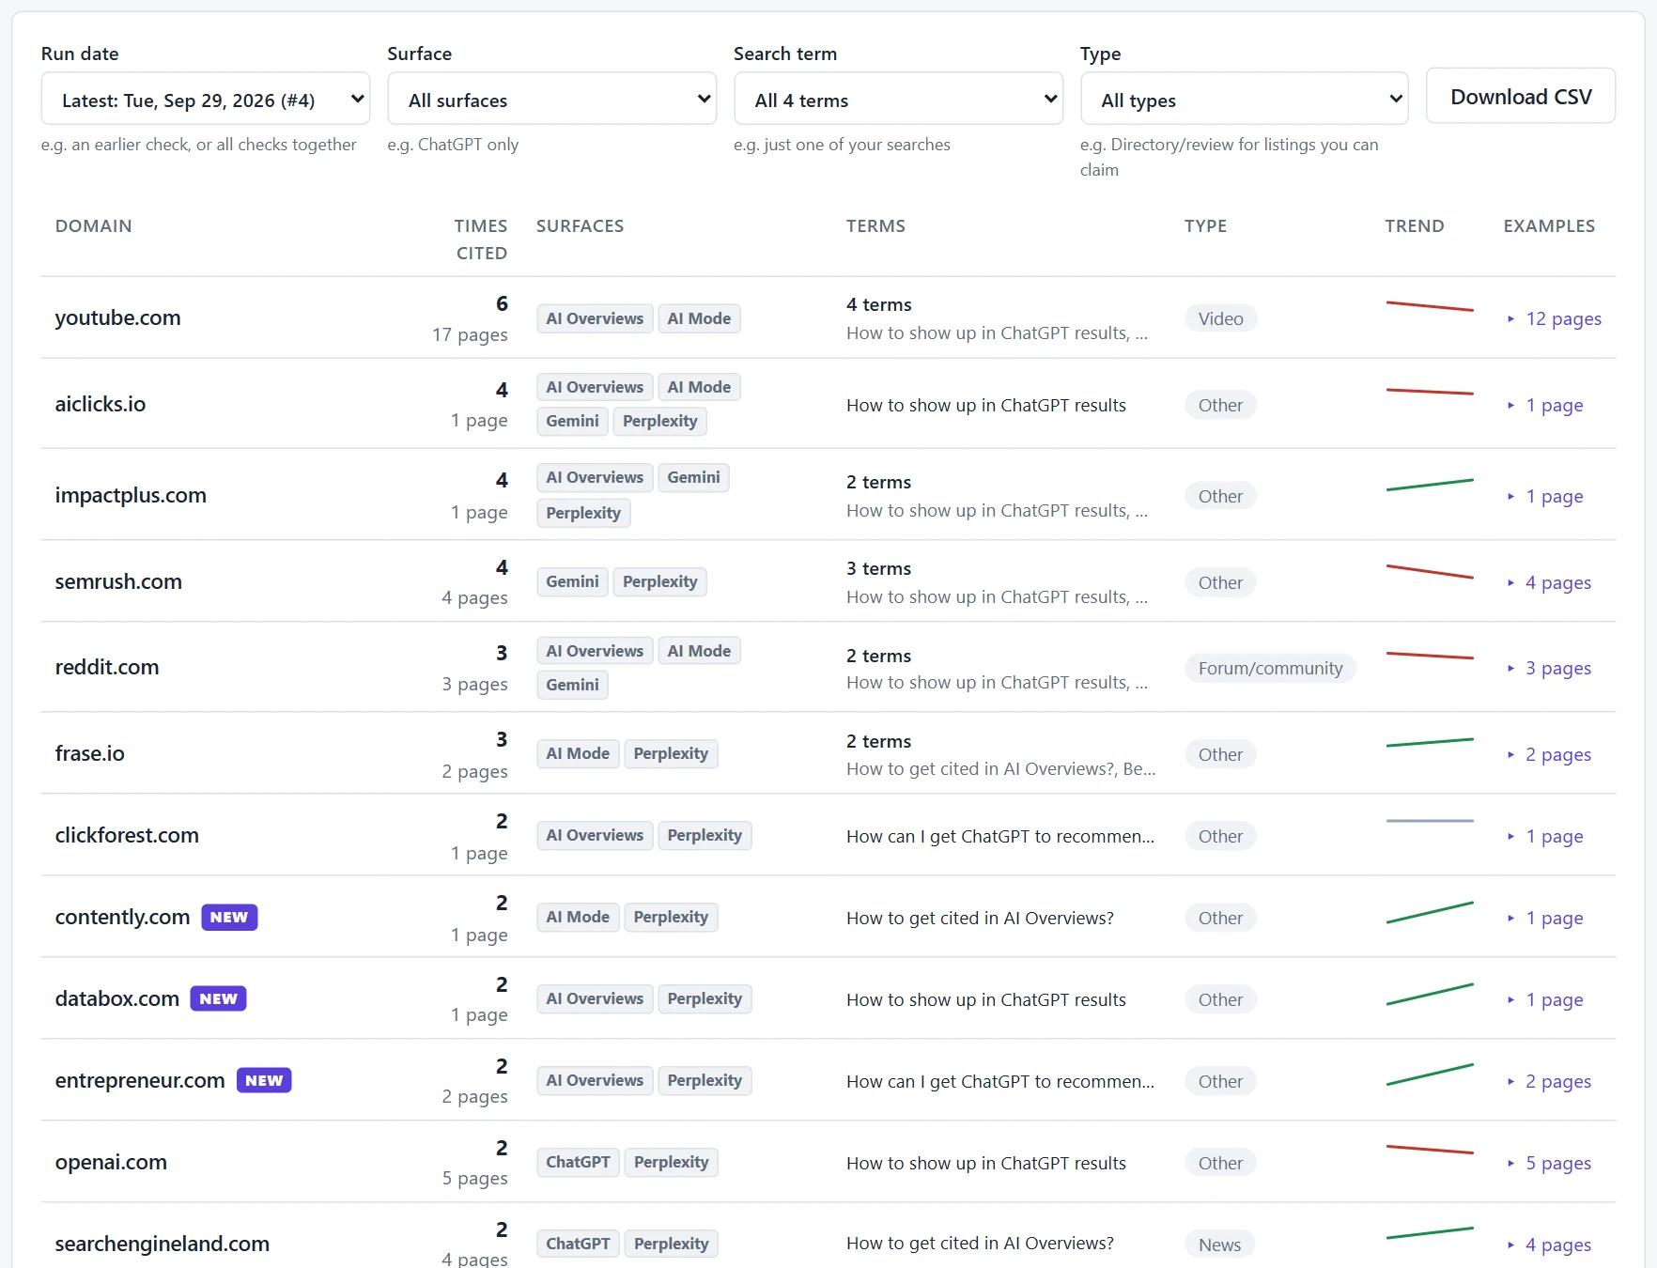Click the TIMES CITED column header
The height and width of the screenshot is (1268, 1657).
click(x=481, y=240)
